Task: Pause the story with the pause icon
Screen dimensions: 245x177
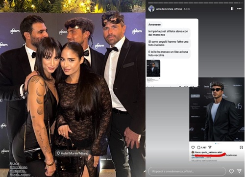Action: (x=232, y=9)
